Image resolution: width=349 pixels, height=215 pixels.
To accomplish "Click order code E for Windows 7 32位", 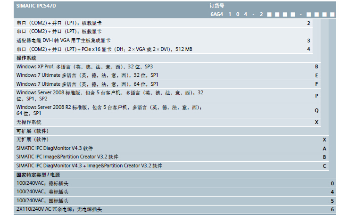I will point(316,75).
